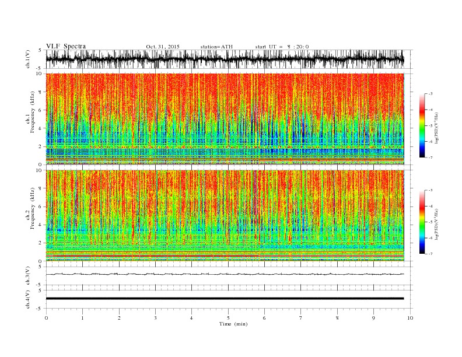The width and height of the screenshot is (462, 357).
Task: Click the "Time (min)" axis title
Action: [233, 324]
